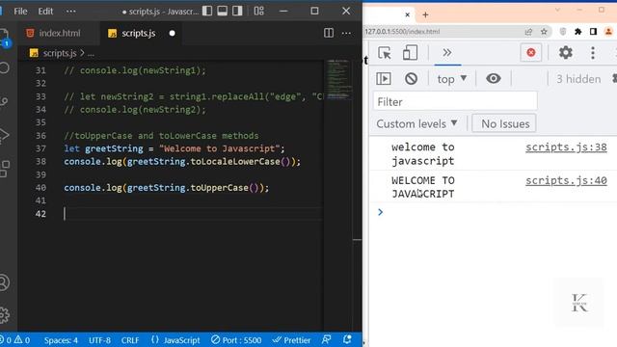Toggle the secondary side bar layout icon

(x=237, y=11)
